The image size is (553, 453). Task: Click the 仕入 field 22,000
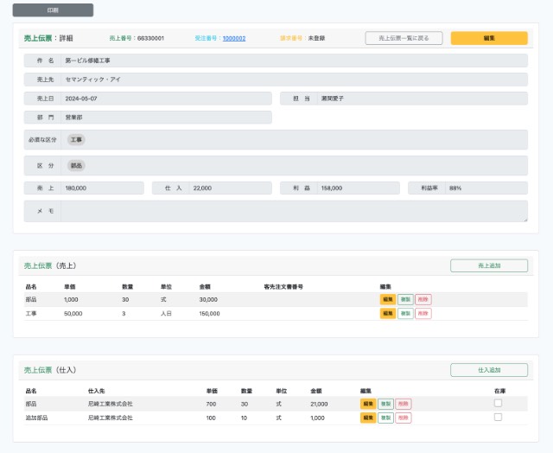pyautogui.click(x=231, y=188)
